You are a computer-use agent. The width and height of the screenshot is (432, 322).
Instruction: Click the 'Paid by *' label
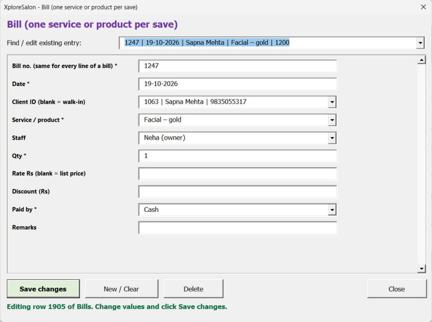[x=24, y=209]
